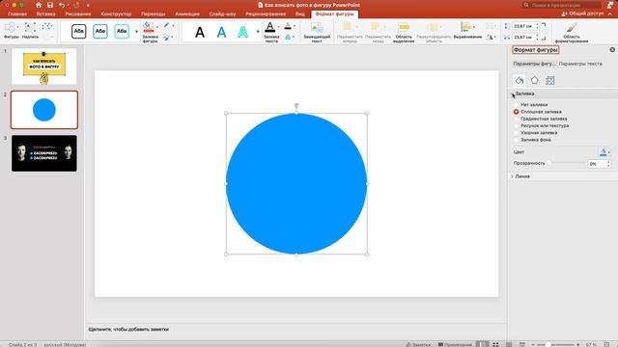The height and width of the screenshot is (347, 618).
Task: Undo the last action
Action: click(x=62, y=5)
